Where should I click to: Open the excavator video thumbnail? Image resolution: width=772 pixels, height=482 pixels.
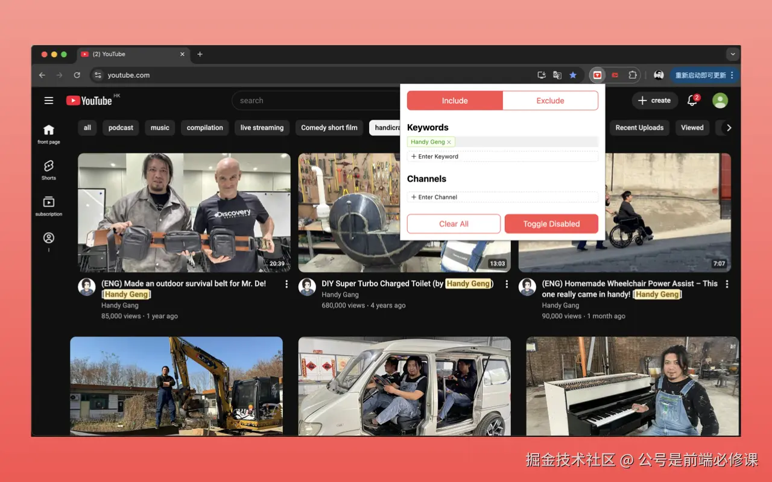pyautogui.click(x=176, y=386)
